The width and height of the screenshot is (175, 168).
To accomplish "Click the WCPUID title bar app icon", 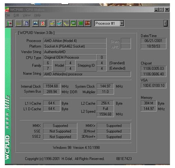I will coord(7,10).
